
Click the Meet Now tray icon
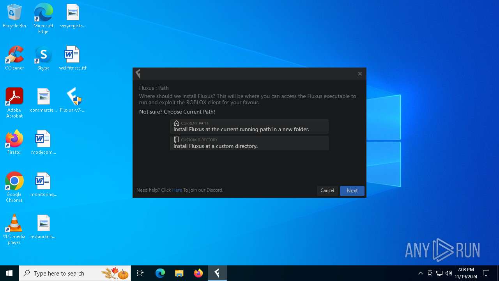[x=430, y=273]
